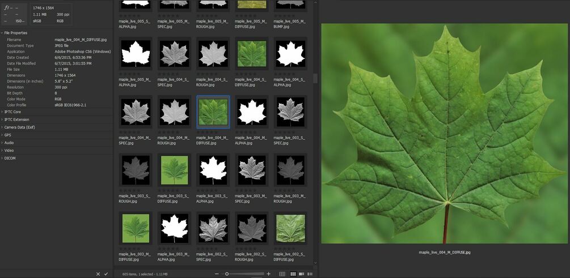
Task: Select the maple_live_004_M_ROUGH.jpg thumbnail
Action: pos(175,112)
